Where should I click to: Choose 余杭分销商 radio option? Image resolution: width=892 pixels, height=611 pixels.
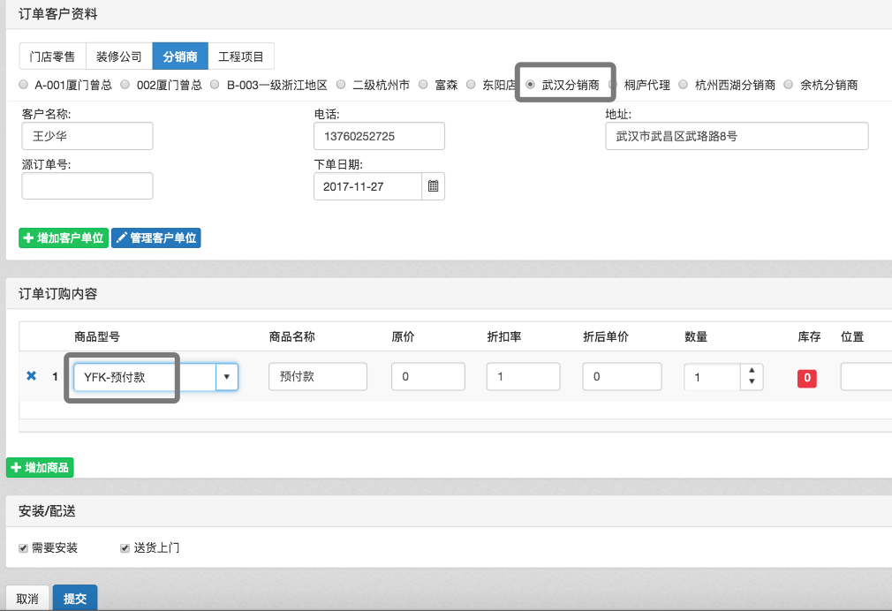click(789, 84)
